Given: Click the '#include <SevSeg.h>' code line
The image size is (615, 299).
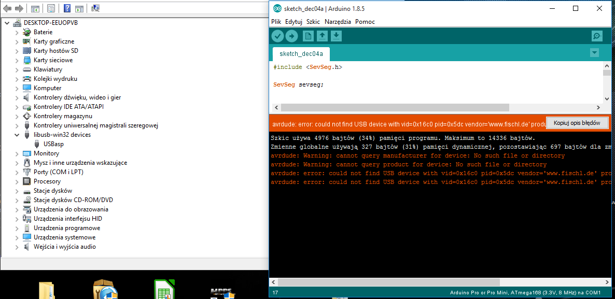Looking at the screenshot, I should coord(308,67).
